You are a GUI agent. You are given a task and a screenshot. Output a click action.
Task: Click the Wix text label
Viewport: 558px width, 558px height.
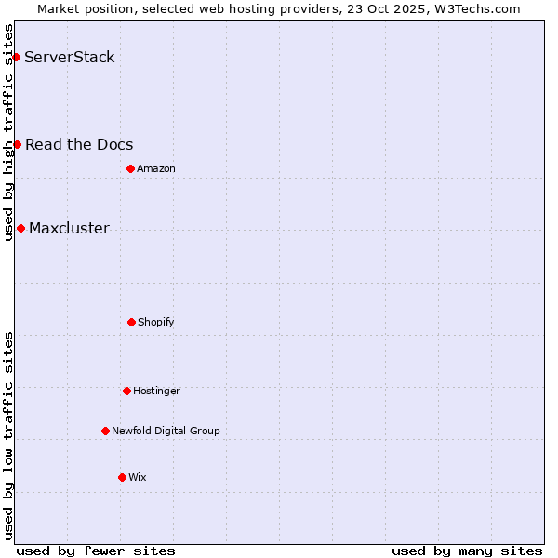138,477
